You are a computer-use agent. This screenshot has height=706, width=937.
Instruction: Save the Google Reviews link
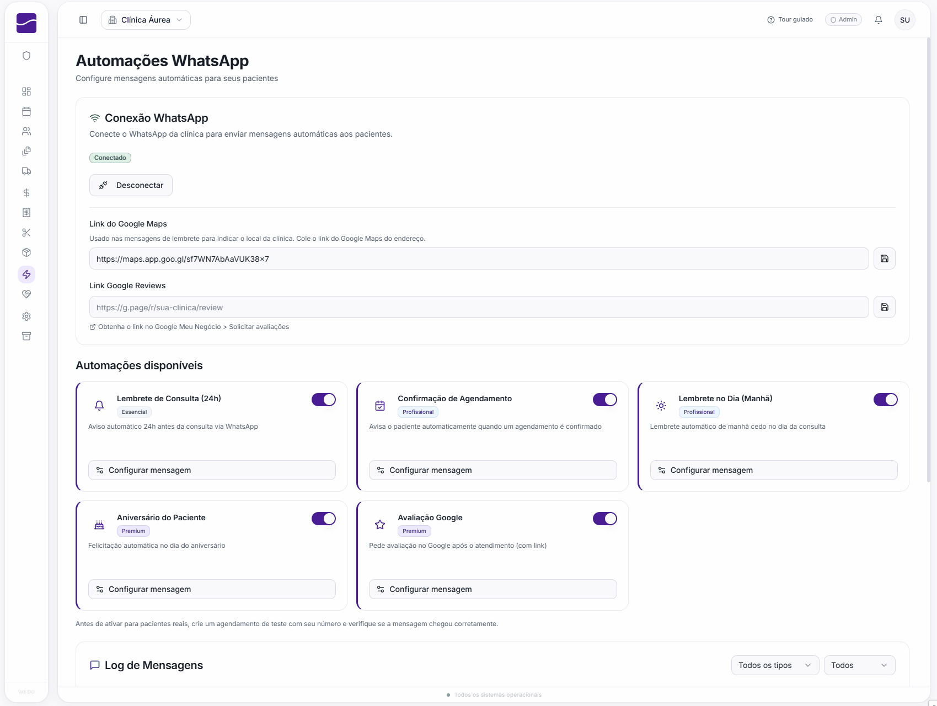885,307
